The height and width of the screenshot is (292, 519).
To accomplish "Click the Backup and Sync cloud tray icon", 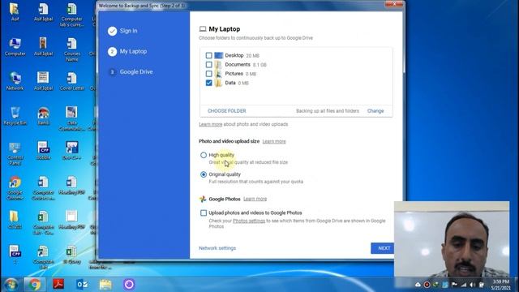I will click(x=418, y=285).
